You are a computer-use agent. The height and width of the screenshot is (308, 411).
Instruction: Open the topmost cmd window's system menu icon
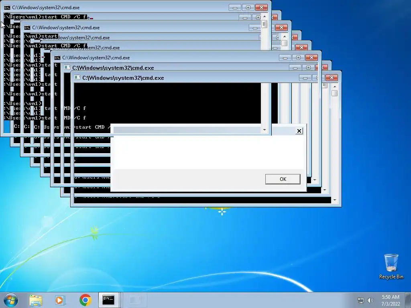(7, 8)
